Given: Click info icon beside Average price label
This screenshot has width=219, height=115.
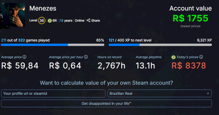Looking at the screenshot, I should tap(24, 57).
